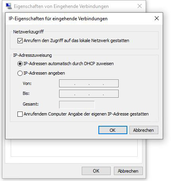
Task: Close the IP-Eigenschaften dialog with the X
Action: click(157, 18)
